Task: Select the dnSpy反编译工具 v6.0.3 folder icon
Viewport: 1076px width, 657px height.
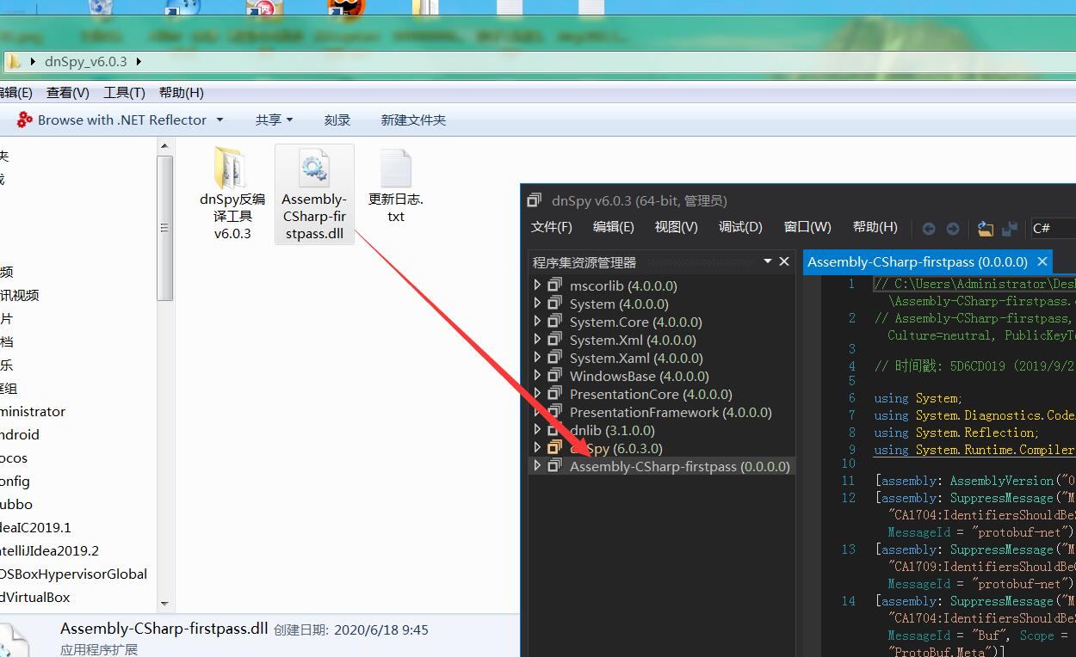Action: pyautogui.click(x=232, y=169)
